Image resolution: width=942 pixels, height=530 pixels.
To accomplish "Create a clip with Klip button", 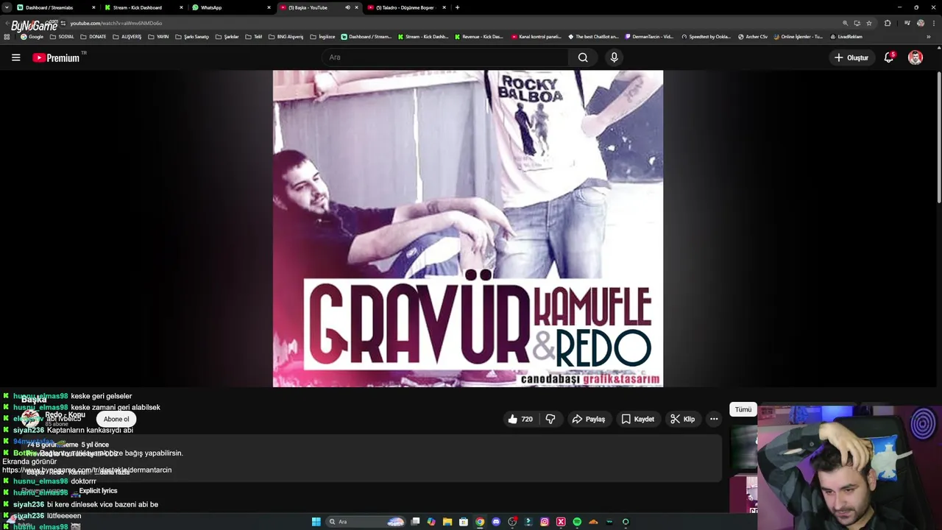I will pos(682,419).
